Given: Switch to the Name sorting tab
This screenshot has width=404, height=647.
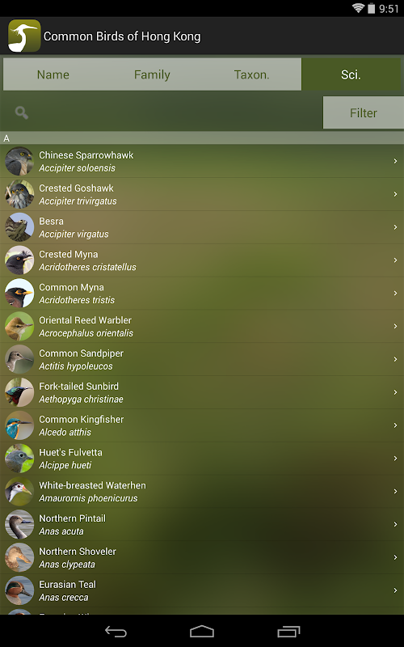Looking at the screenshot, I should [x=53, y=74].
